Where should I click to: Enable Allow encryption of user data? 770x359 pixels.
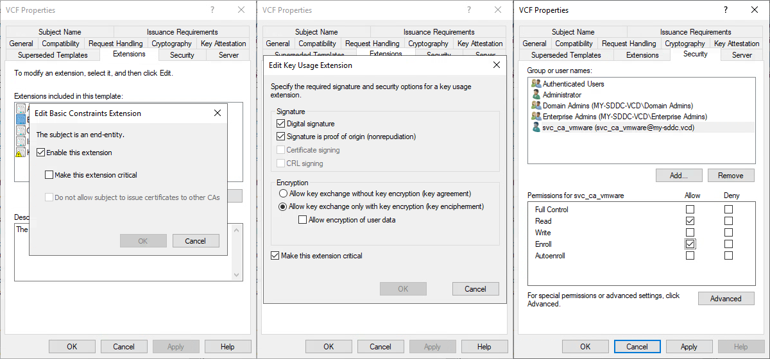303,220
